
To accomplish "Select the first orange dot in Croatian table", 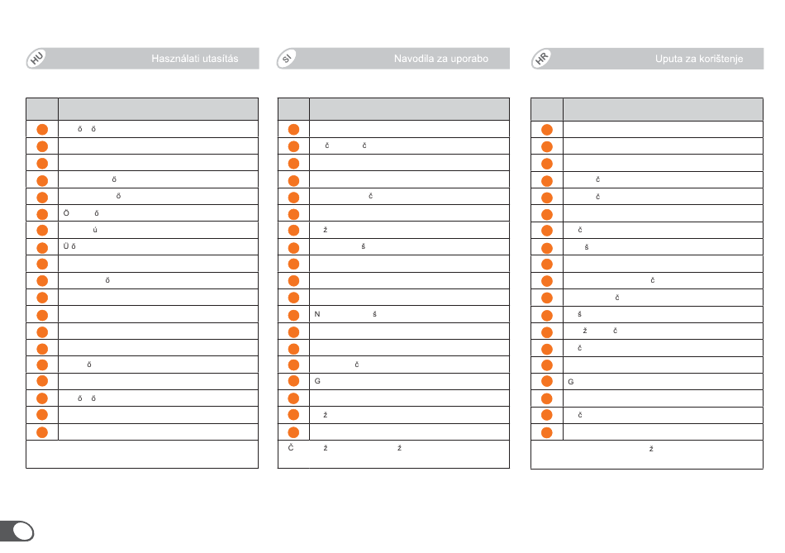I will [x=547, y=130].
